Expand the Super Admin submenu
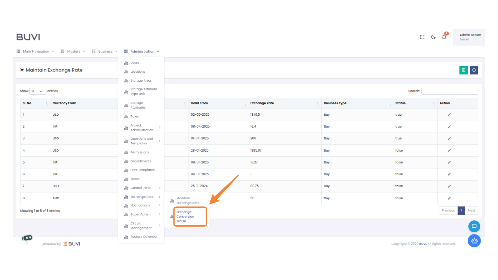 pos(141,214)
